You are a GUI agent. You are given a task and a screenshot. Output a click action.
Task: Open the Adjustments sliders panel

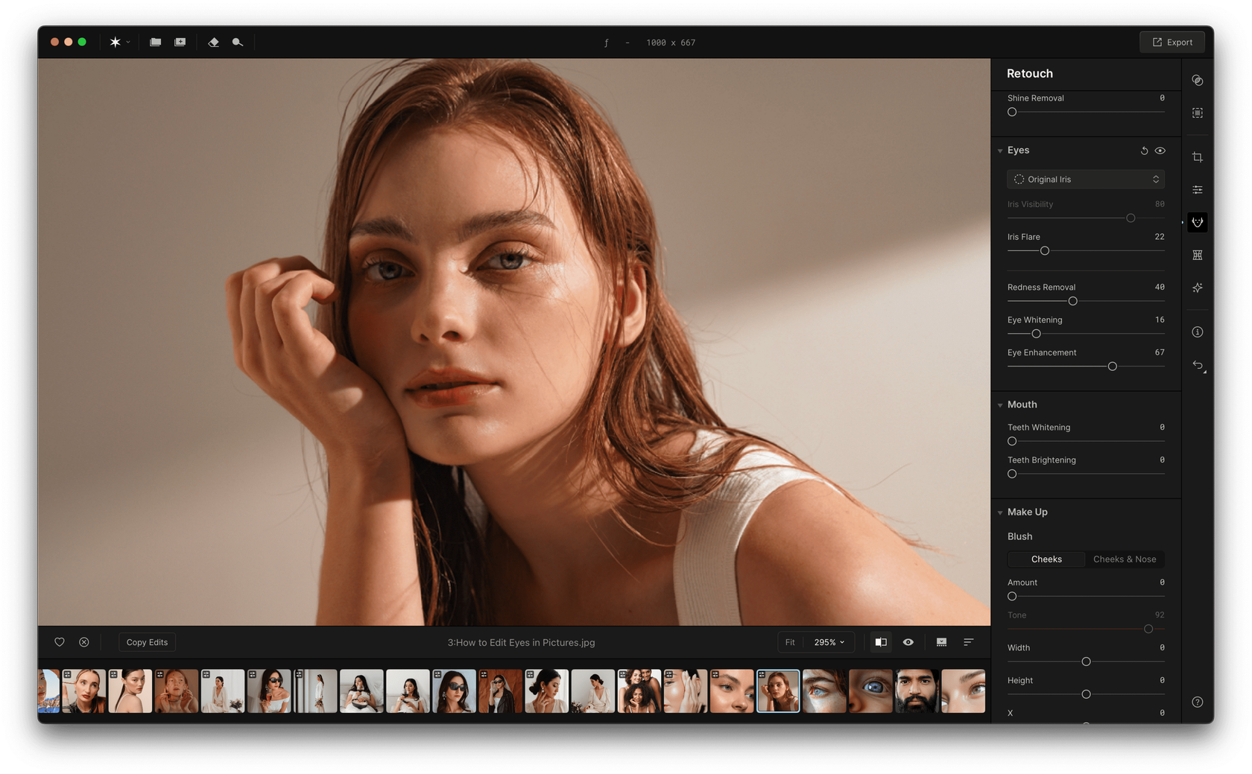(1198, 188)
